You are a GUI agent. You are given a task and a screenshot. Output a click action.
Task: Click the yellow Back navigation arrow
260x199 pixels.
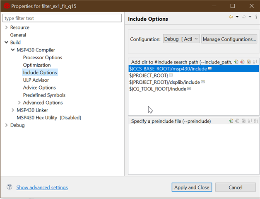coord(231,17)
